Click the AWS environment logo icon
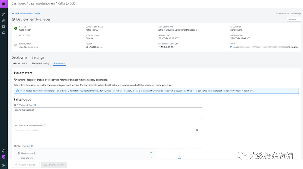Viewport: 303px width, 169px height. pos(16,45)
